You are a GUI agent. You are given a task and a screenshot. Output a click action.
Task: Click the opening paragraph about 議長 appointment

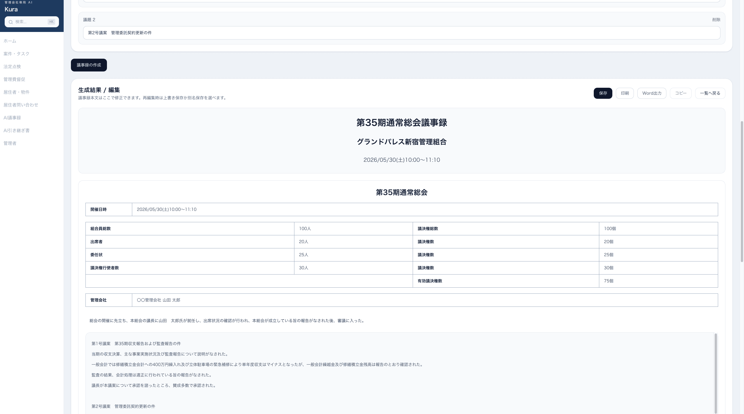[x=227, y=321]
